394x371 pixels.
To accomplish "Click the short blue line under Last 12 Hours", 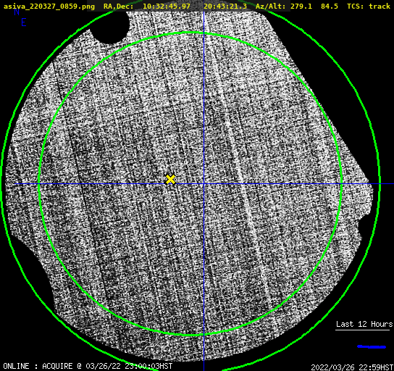I will 372,347.
